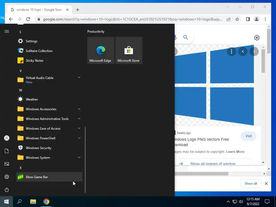Open Chrome three-dot menu
276x207 pixels.
(x=265, y=19)
